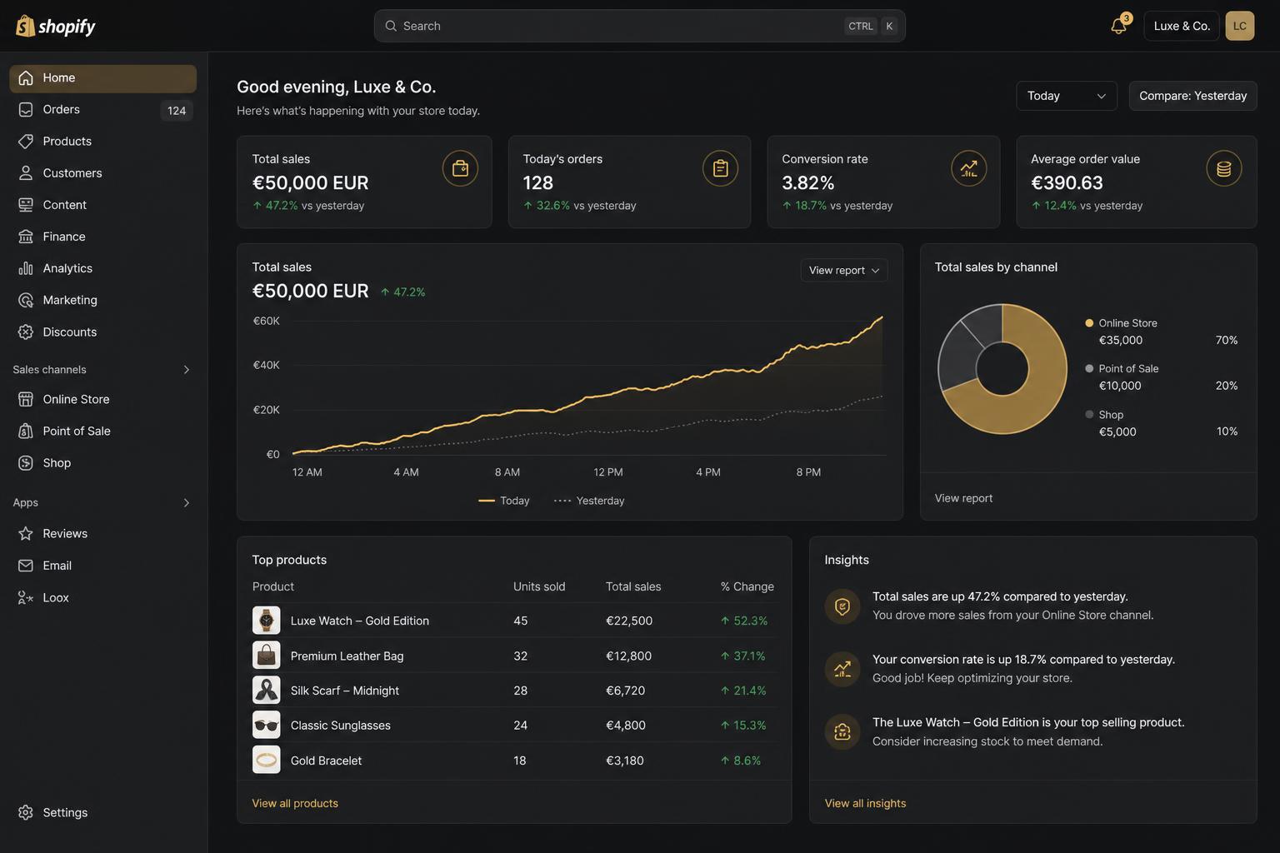Click the Average order value coins icon

coord(1223,168)
